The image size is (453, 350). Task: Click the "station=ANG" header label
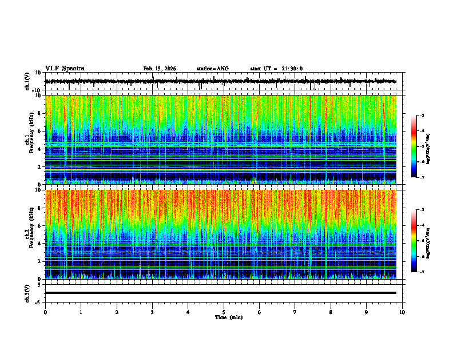pos(212,69)
